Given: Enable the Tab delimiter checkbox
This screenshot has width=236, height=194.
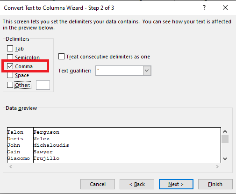Looking at the screenshot, I should coord(10,49).
